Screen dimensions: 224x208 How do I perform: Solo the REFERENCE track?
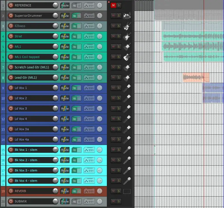pos(119,6)
